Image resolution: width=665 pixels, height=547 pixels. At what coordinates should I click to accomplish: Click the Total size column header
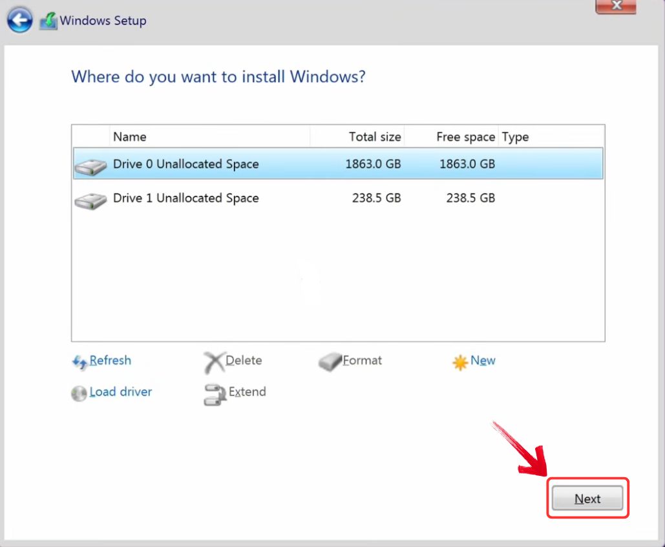(375, 136)
